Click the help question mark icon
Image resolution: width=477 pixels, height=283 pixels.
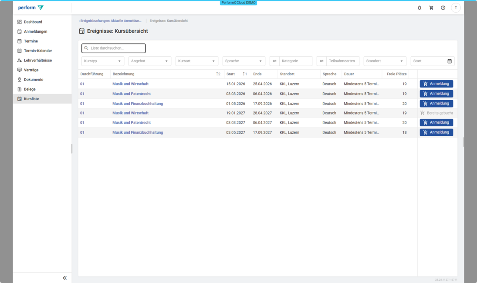click(x=443, y=8)
